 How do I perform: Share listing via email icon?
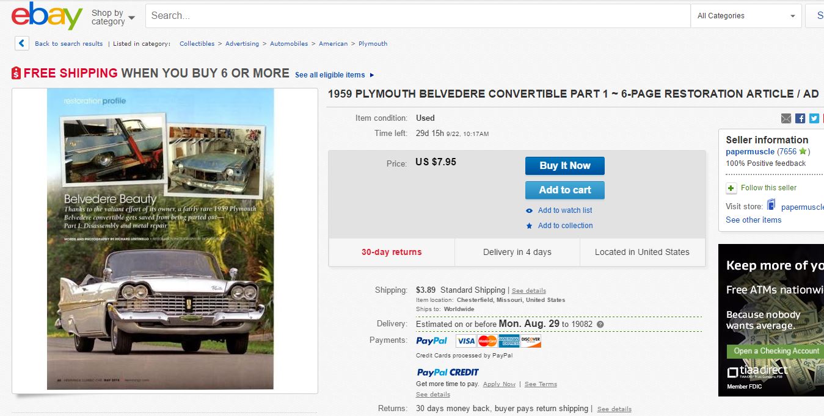tap(786, 118)
